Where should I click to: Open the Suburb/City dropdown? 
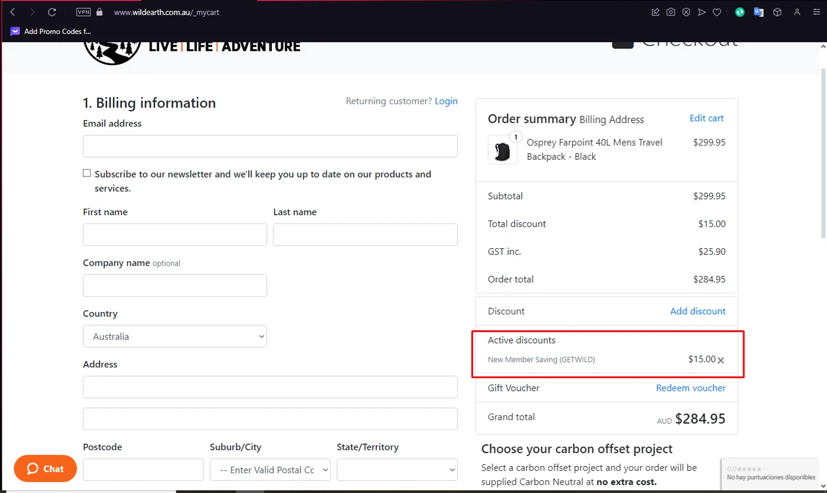[x=270, y=470]
